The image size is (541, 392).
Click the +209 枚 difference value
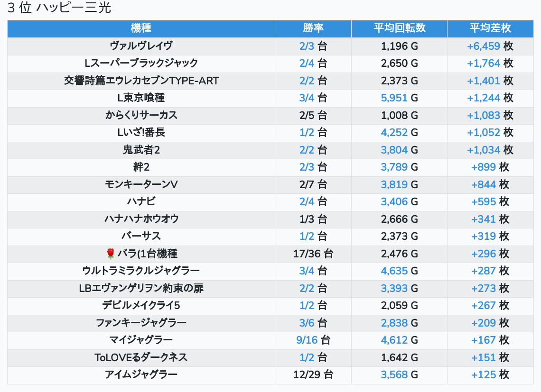tap(490, 323)
